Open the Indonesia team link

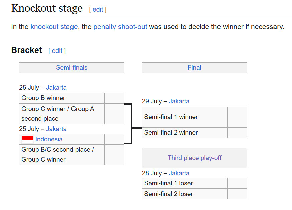click(49, 139)
